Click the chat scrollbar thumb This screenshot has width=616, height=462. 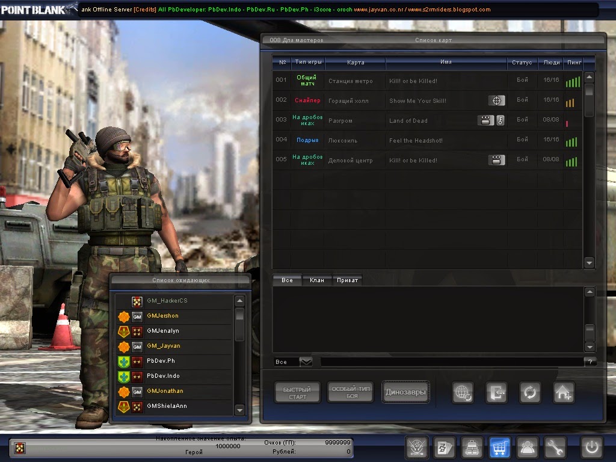[590, 332]
